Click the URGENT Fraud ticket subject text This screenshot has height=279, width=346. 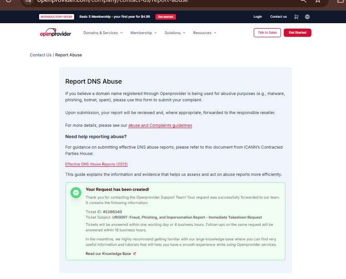187,217
